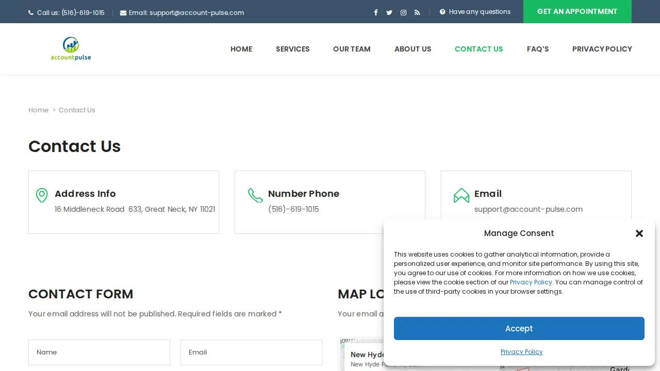Open the About Us menu item
Screen dimensions: 660x371
pos(413,49)
